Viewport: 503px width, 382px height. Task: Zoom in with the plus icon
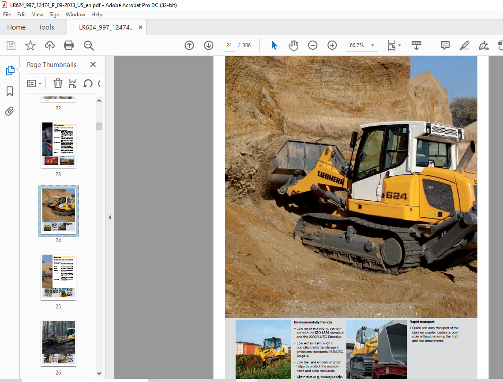click(332, 45)
